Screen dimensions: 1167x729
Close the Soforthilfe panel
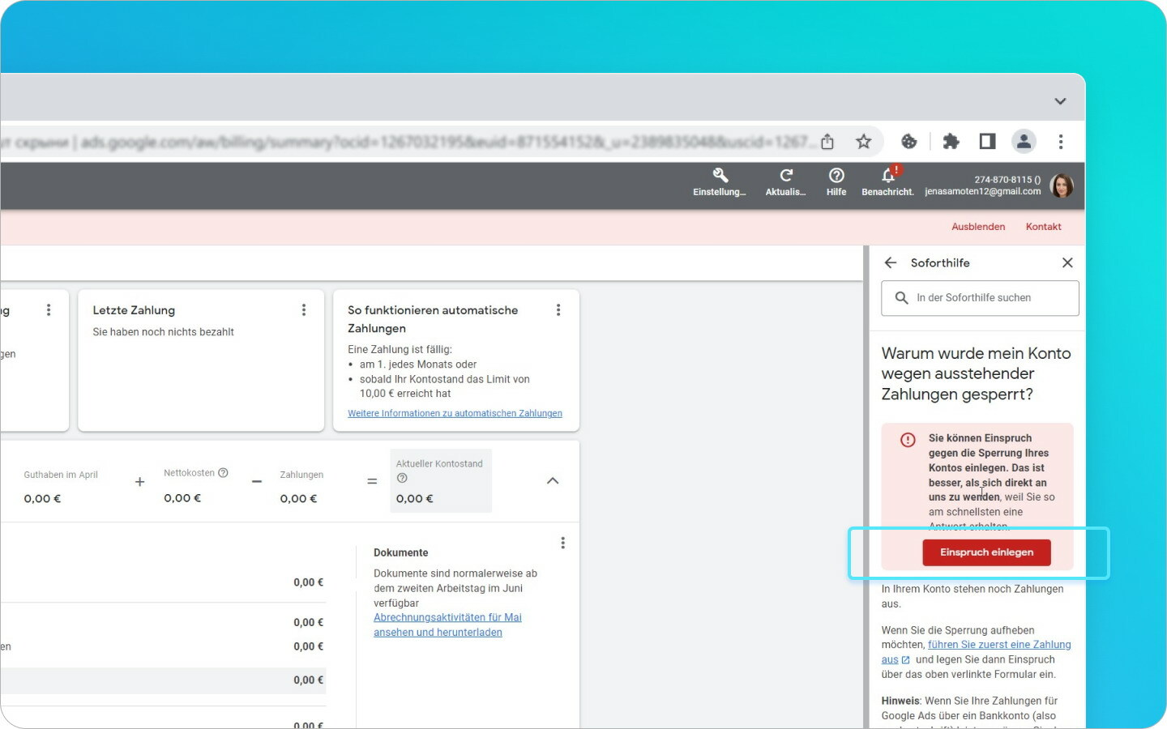pyautogui.click(x=1067, y=262)
